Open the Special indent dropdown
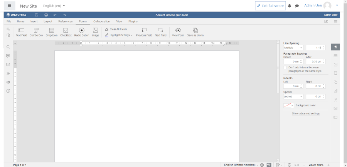The width and height of the screenshot is (347, 167). pyautogui.click(x=293, y=96)
